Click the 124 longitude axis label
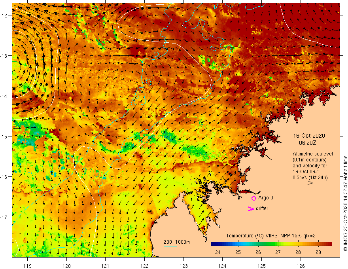 pos(222,266)
